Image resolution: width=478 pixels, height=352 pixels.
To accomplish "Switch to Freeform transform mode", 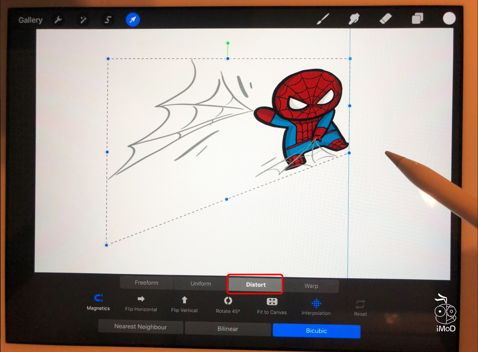I will click(x=146, y=283).
